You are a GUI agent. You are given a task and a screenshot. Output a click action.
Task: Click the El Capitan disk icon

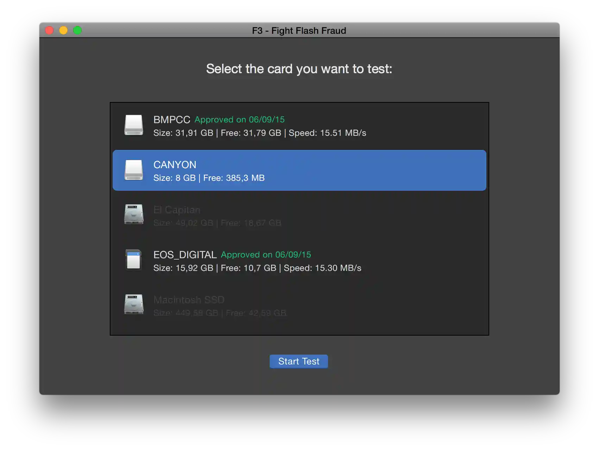click(134, 215)
